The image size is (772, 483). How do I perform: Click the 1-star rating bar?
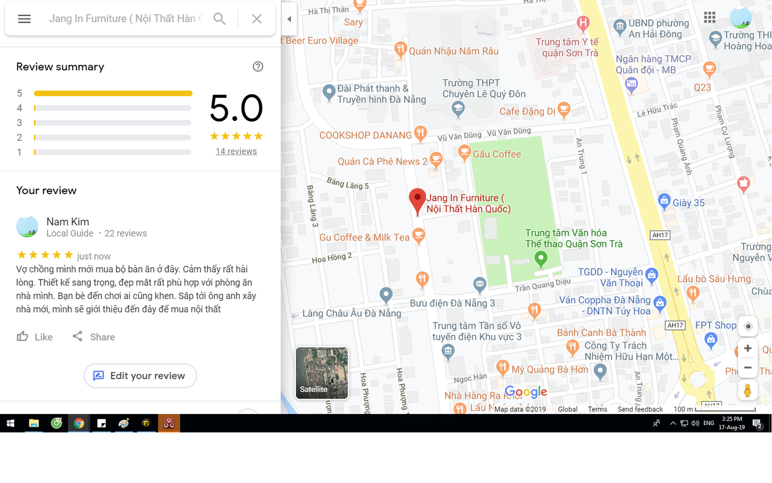coord(113,153)
